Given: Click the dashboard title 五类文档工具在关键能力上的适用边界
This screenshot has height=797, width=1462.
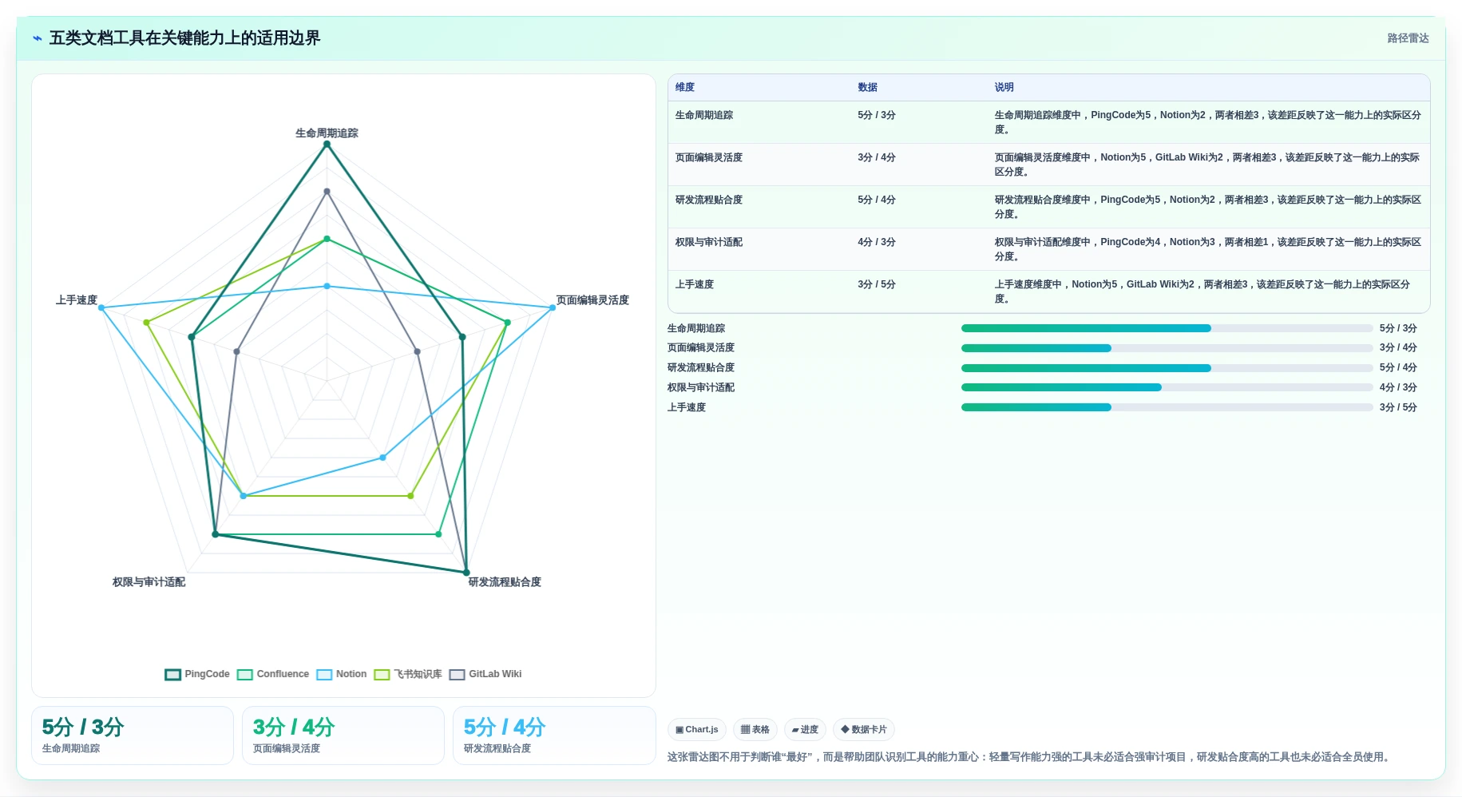Looking at the screenshot, I should pyautogui.click(x=184, y=38).
